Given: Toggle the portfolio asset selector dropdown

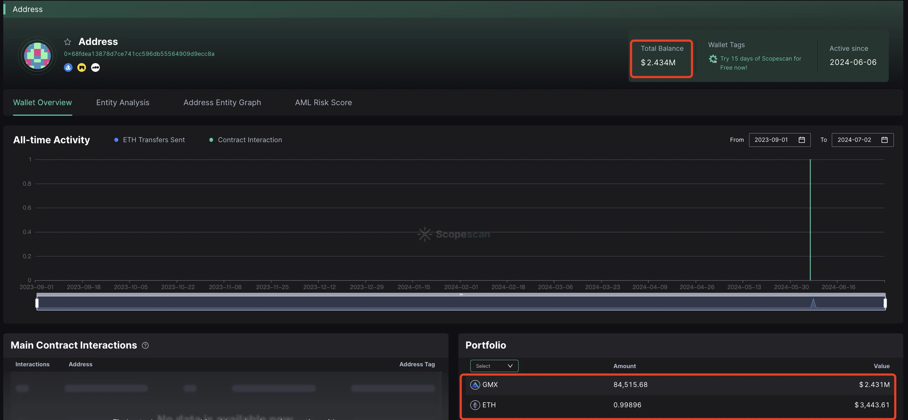Looking at the screenshot, I should coord(494,365).
